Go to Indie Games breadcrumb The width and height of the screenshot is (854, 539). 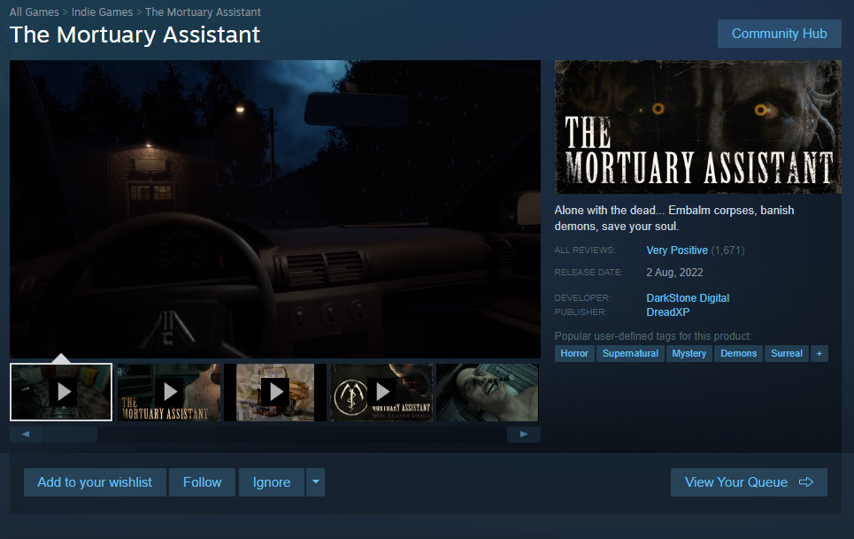[x=102, y=12]
